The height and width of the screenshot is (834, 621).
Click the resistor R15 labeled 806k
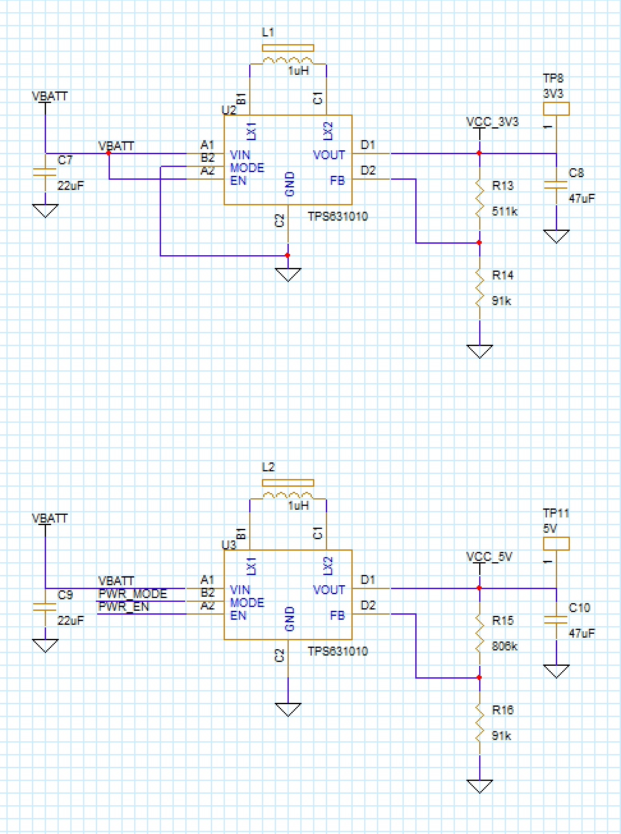pos(479,633)
